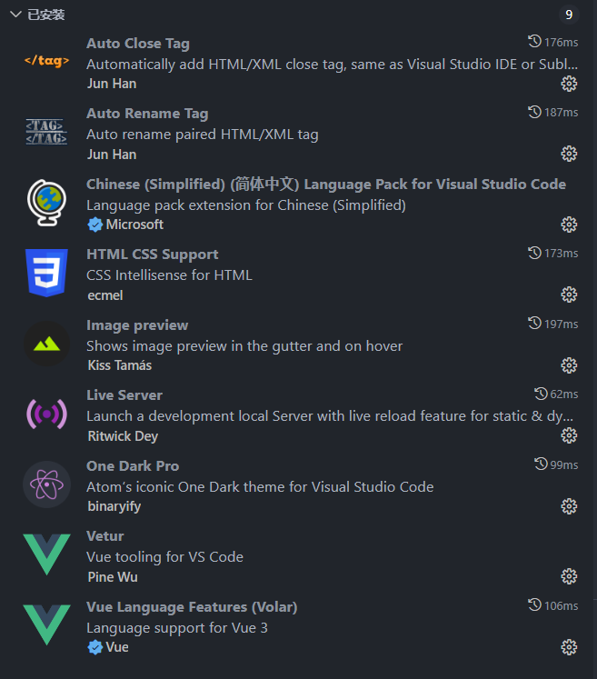
Task: Click the verified badge next to Microsoft
Action: tap(95, 225)
